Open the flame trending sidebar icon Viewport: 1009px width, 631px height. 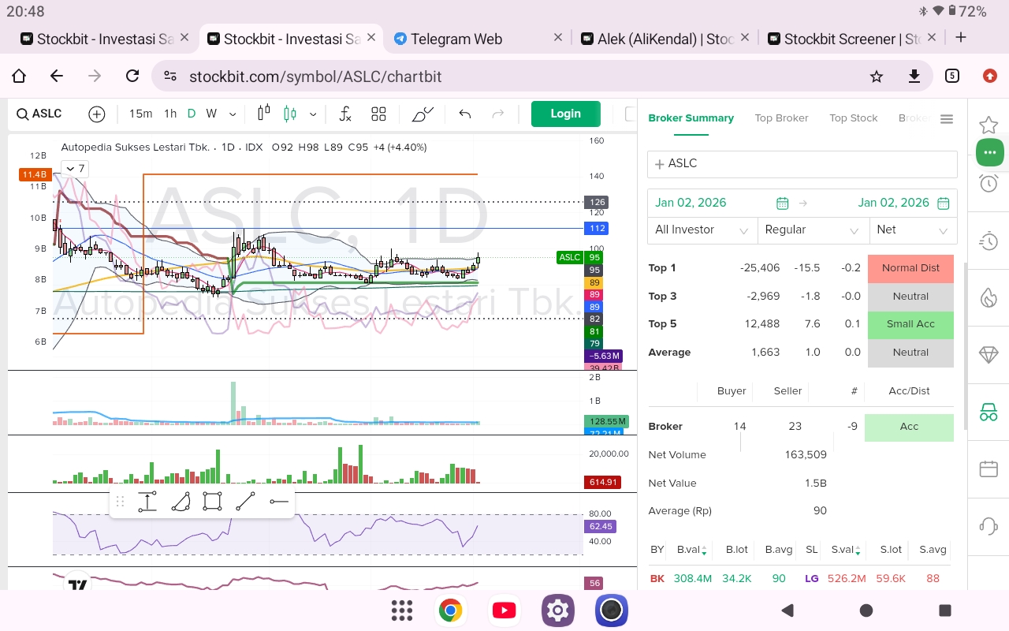click(x=989, y=297)
